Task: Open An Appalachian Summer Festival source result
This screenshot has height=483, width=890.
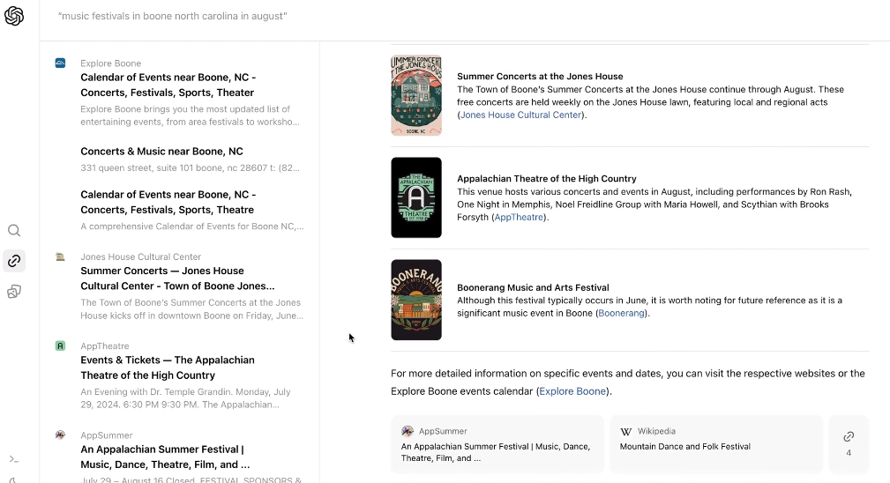Action: 165,457
